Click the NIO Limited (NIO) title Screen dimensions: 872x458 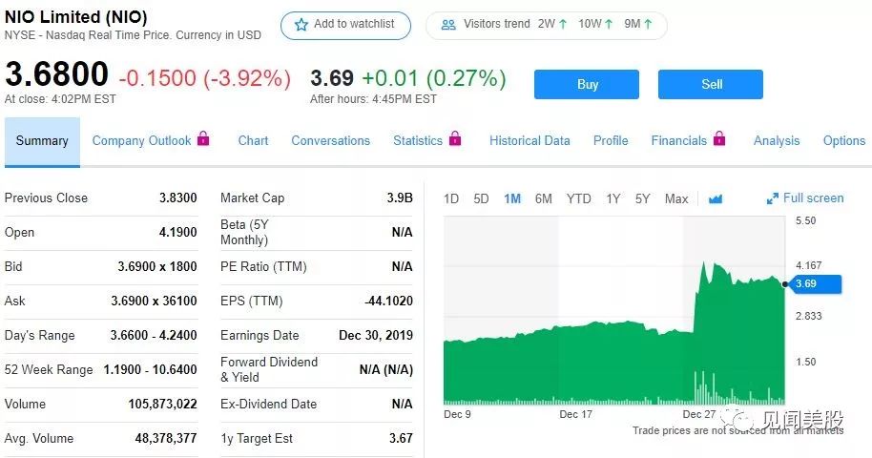point(76,17)
